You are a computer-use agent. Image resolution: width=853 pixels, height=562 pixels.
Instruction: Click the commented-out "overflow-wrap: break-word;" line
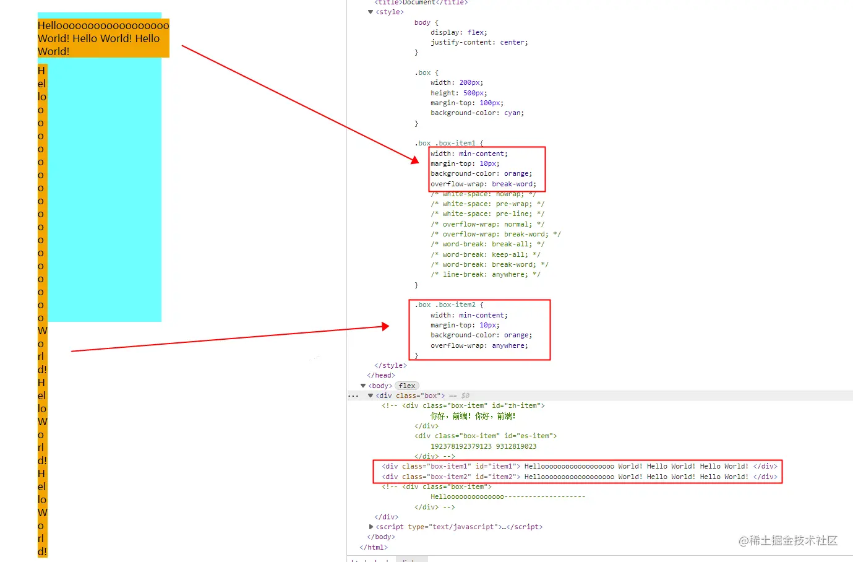(495, 234)
